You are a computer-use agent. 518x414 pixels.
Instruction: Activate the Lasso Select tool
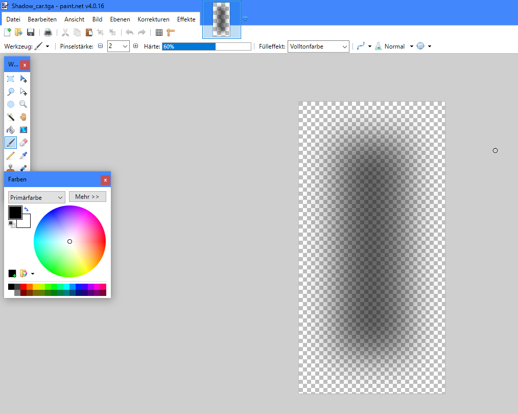tap(10, 91)
